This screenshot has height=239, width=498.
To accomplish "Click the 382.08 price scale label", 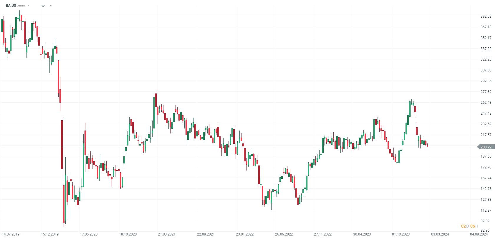I will 486,16.
